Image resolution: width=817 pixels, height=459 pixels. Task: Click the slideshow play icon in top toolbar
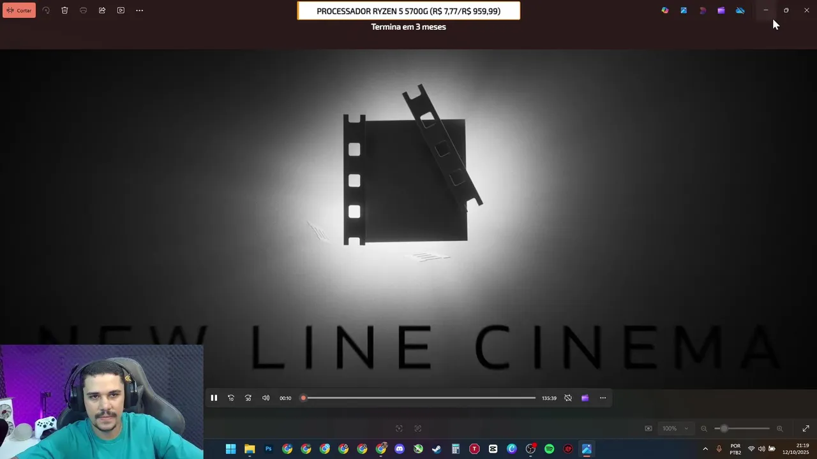coord(121,10)
